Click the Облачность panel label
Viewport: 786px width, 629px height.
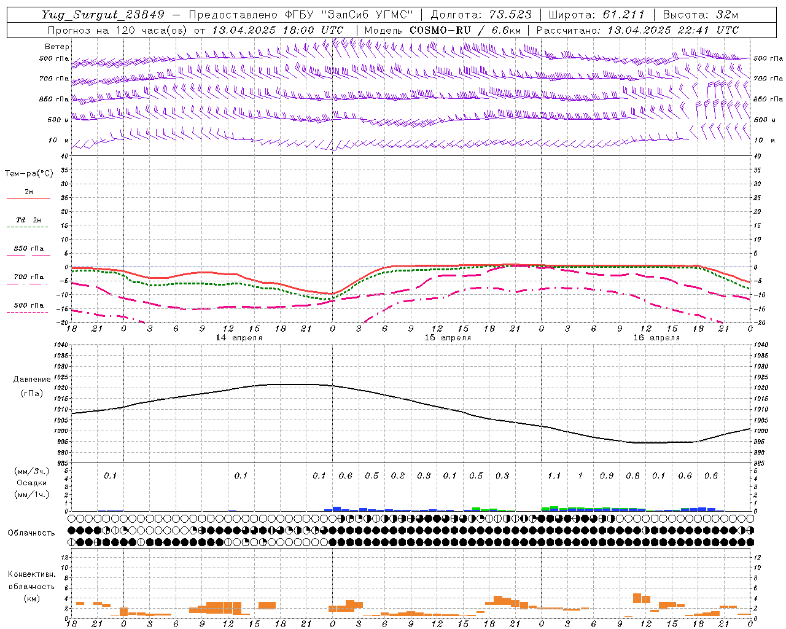(31, 533)
